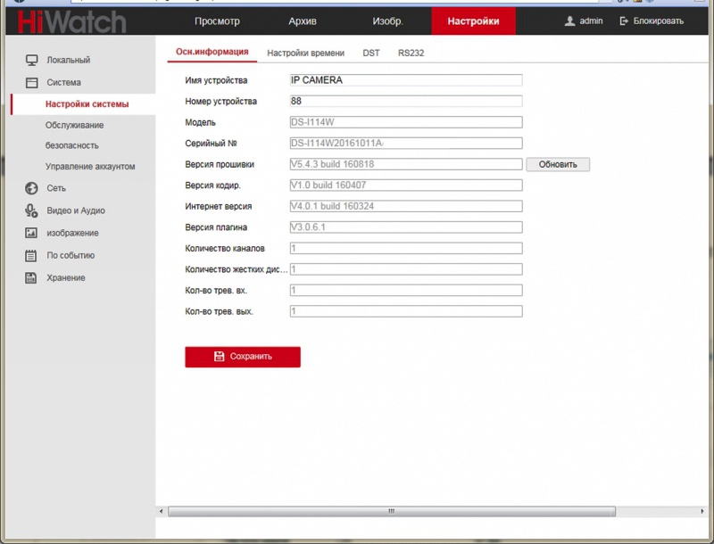Click the Версия плагина field
714x544 pixels.
click(406, 227)
